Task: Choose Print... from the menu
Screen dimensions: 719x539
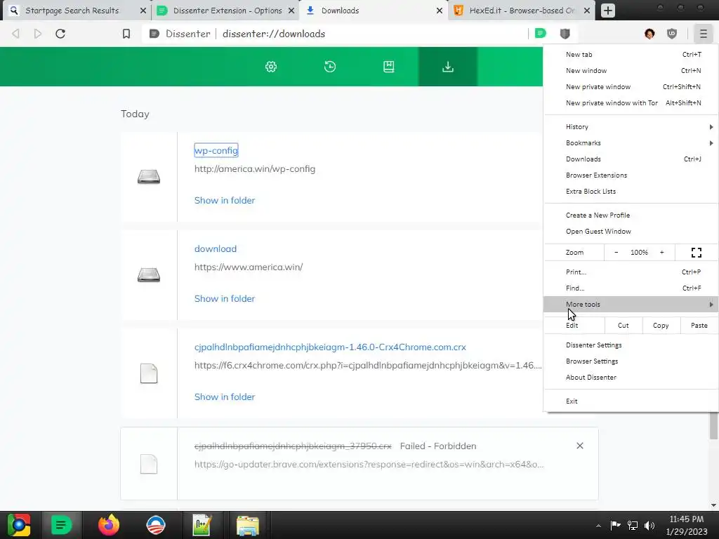Action: coord(631,272)
